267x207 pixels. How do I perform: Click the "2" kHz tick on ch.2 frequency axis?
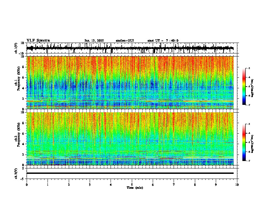24,155
